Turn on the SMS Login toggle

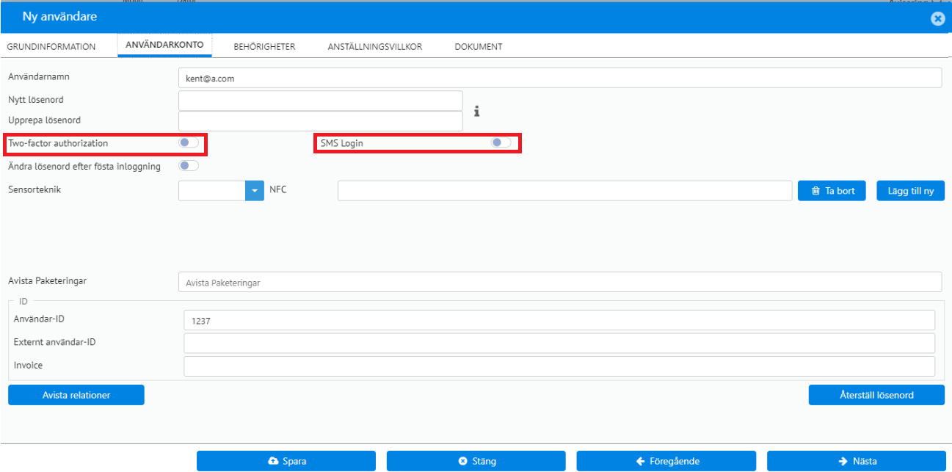point(501,143)
